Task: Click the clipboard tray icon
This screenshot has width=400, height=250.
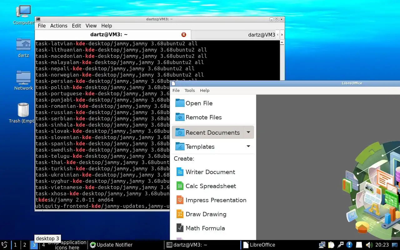Action: [x=331, y=245]
